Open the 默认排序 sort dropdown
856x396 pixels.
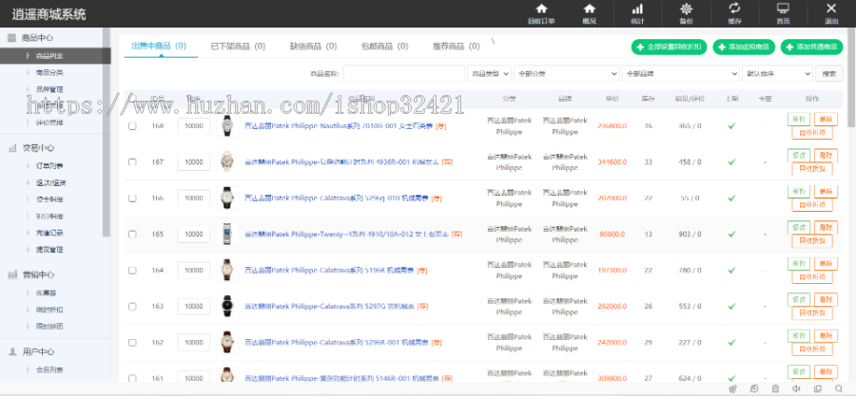pyautogui.click(x=777, y=73)
